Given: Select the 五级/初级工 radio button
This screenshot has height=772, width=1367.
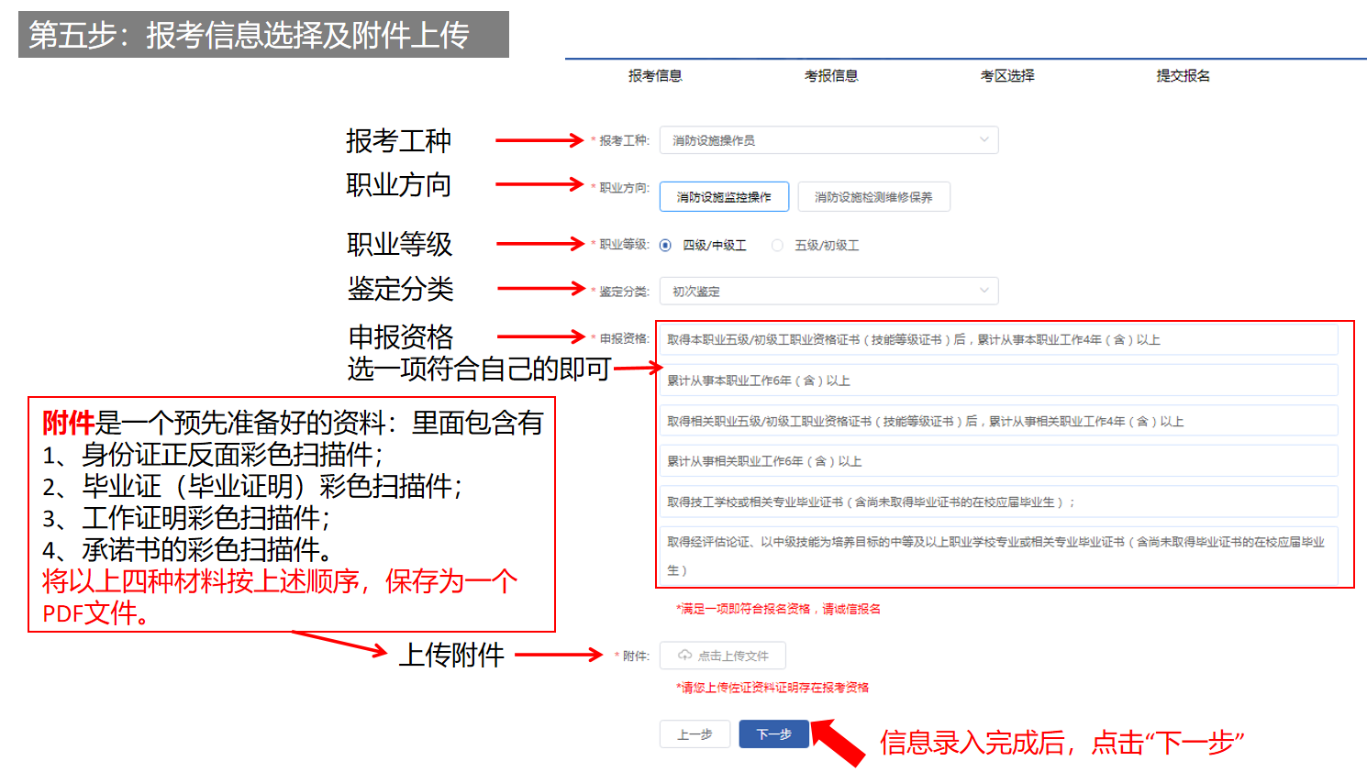Looking at the screenshot, I should point(777,246).
